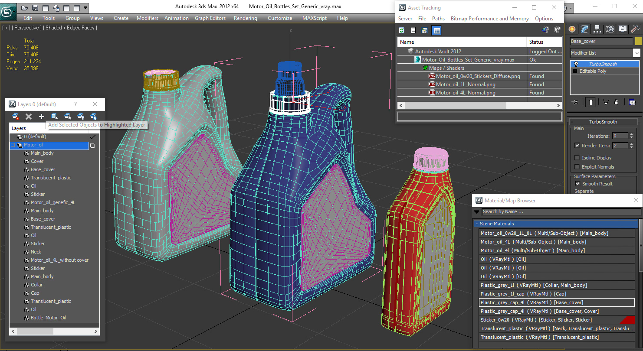
Task: Open the Edit menu
Action: pos(28,18)
